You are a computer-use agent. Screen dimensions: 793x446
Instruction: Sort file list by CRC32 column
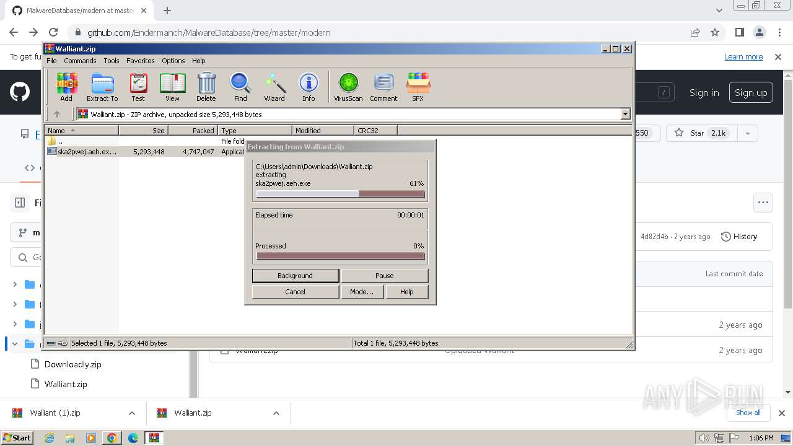tap(375, 130)
